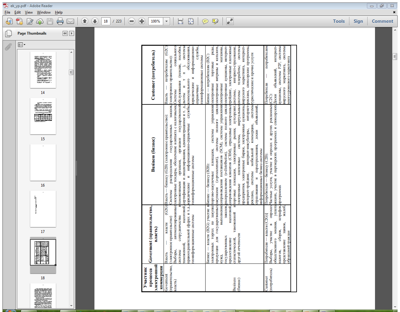Click the document scroll down arrow

tap(395, 307)
